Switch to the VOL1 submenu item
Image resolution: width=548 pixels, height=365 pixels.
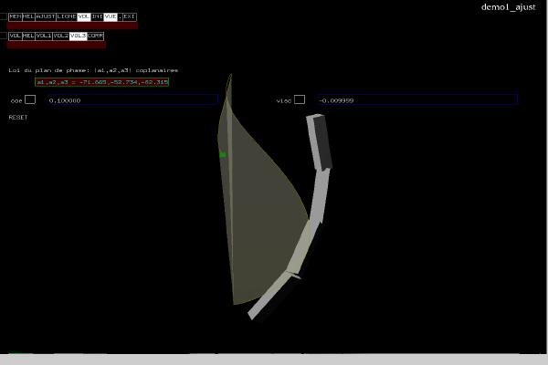pyautogui.click(x=44, y=36)
